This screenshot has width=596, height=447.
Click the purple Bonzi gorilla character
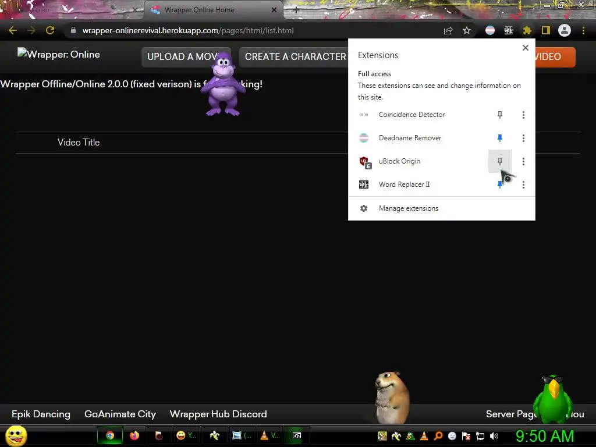click(x=223, y=84)
